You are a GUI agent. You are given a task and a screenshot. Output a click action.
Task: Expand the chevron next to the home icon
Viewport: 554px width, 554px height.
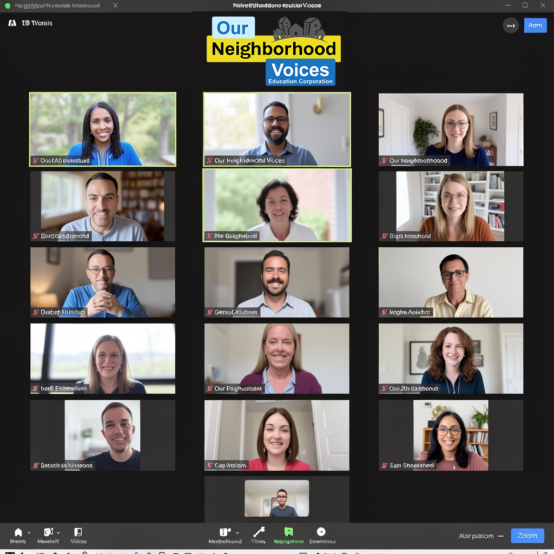[x=29, y=532]
